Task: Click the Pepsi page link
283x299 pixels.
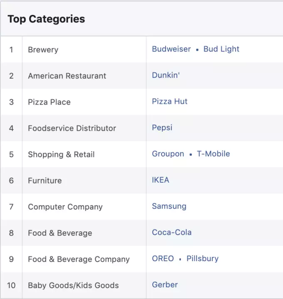Action: pos(162,127)
